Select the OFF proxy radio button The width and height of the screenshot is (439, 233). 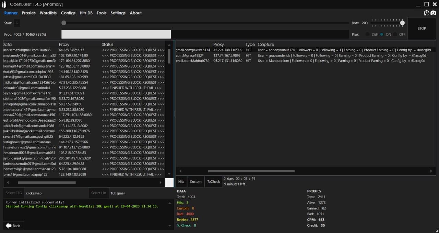[x=395, y=34]
